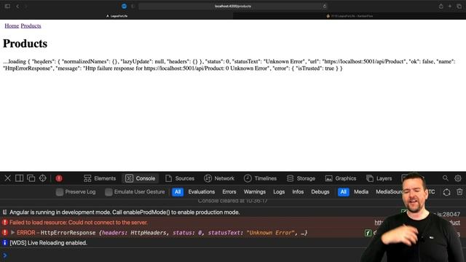Select the All log level filter
Screen dimensions: 466x262
(178, 192)
